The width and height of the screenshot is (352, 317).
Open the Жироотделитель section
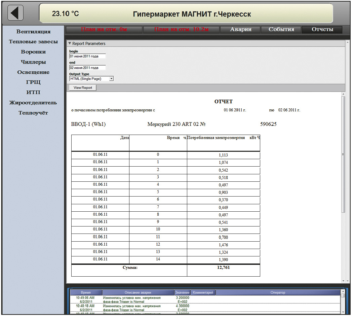pos(33,103)
